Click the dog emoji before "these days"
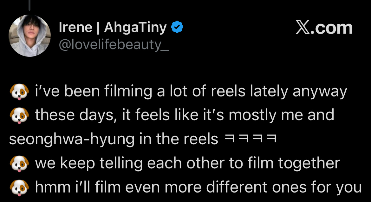The width and height of the screenshot is (371, 202). tap(18, 115)
